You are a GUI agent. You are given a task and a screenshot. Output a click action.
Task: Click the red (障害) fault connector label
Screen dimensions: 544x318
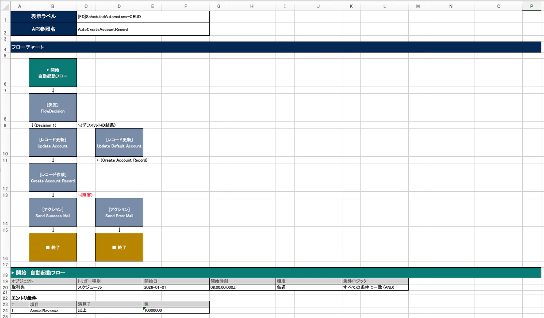(x=87, y=195)
